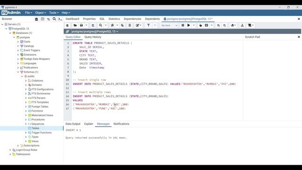Open the No limit rows dropdown

click(x=169, y=25)
